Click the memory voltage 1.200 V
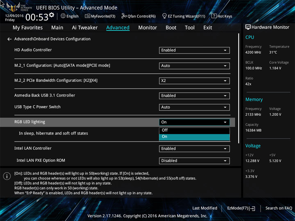The height and width of the screenshot is (221, 295). click(275, 115)
